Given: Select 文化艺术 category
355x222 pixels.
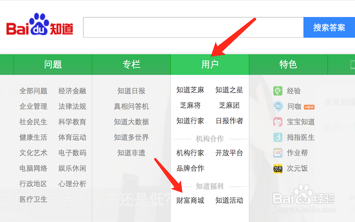Looking at the screenshot, I should pos(33,153).
